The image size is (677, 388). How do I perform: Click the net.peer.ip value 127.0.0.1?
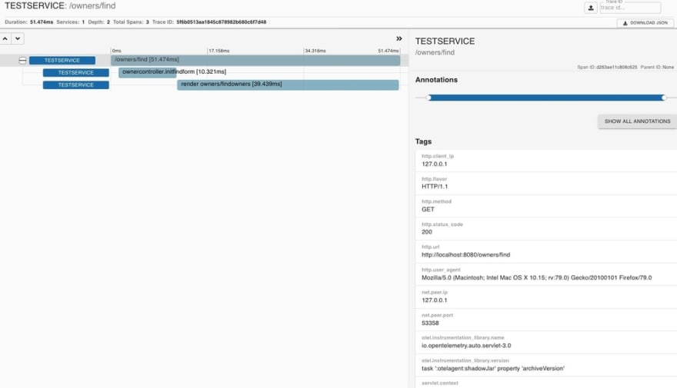435,300
